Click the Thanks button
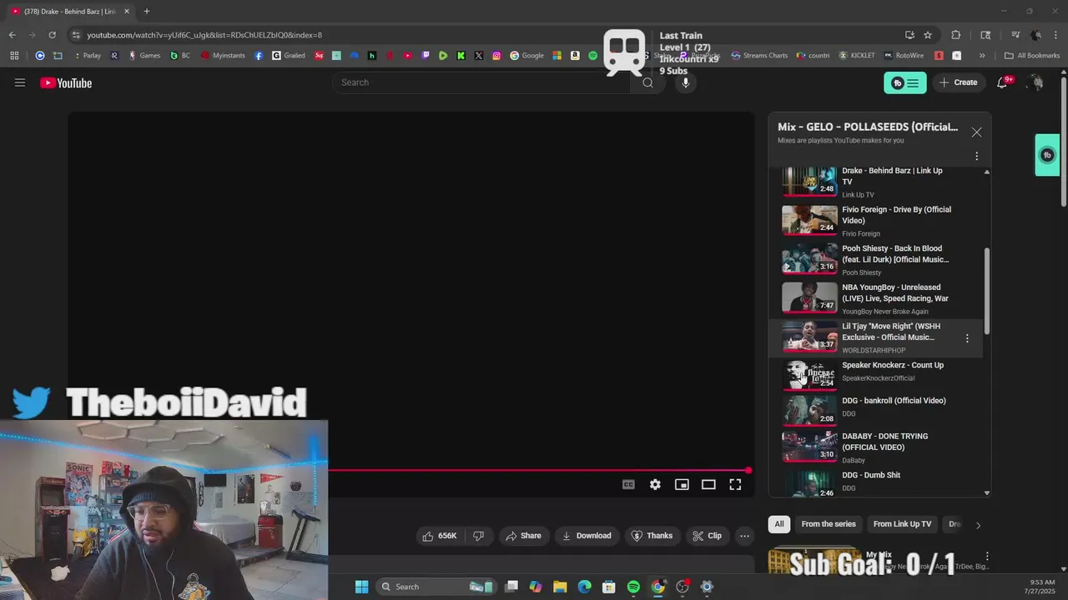 tap(652, 536)
